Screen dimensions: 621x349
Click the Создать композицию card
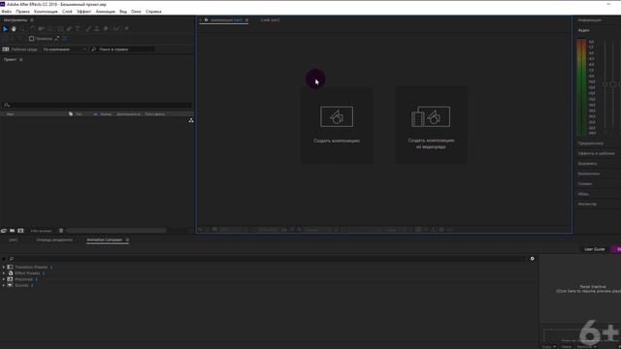[x=337, y=125]
